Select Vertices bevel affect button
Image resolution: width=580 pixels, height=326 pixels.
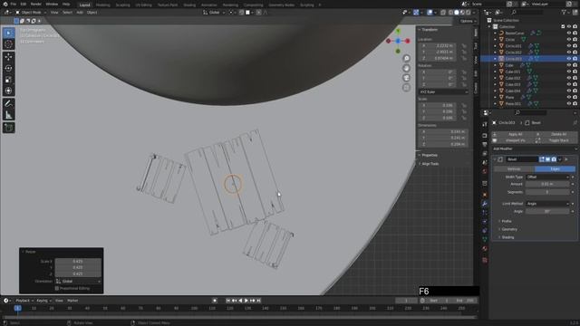click(514, 169)
